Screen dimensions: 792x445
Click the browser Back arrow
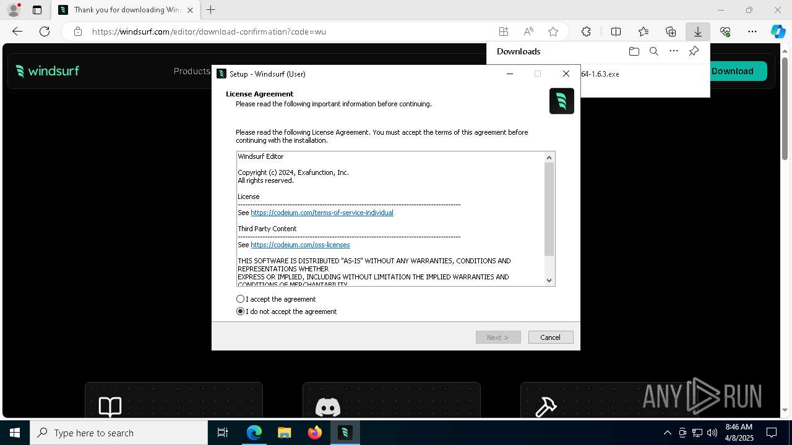pyautogui.click(x=17, y=32)
